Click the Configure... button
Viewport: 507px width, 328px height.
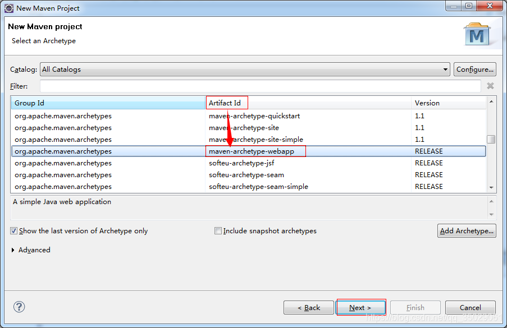coord(474,70)
